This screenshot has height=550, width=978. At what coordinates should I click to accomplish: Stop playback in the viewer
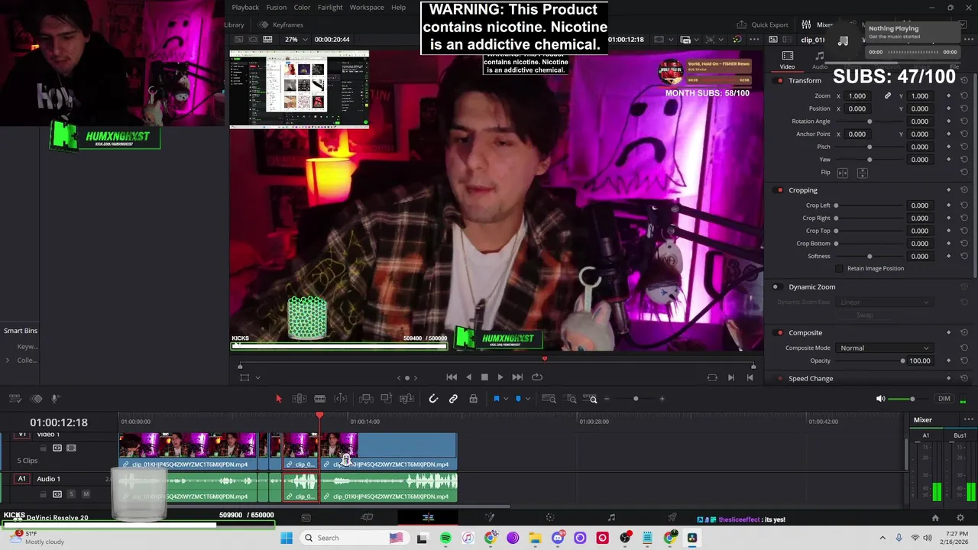coord(484,377)
